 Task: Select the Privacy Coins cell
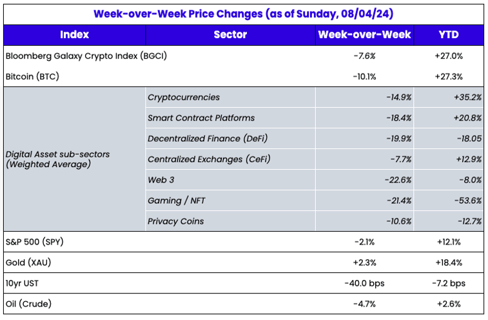[x=176, y=221]
